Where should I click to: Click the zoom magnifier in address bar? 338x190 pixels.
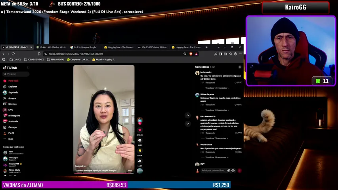[x=185, y=54]
